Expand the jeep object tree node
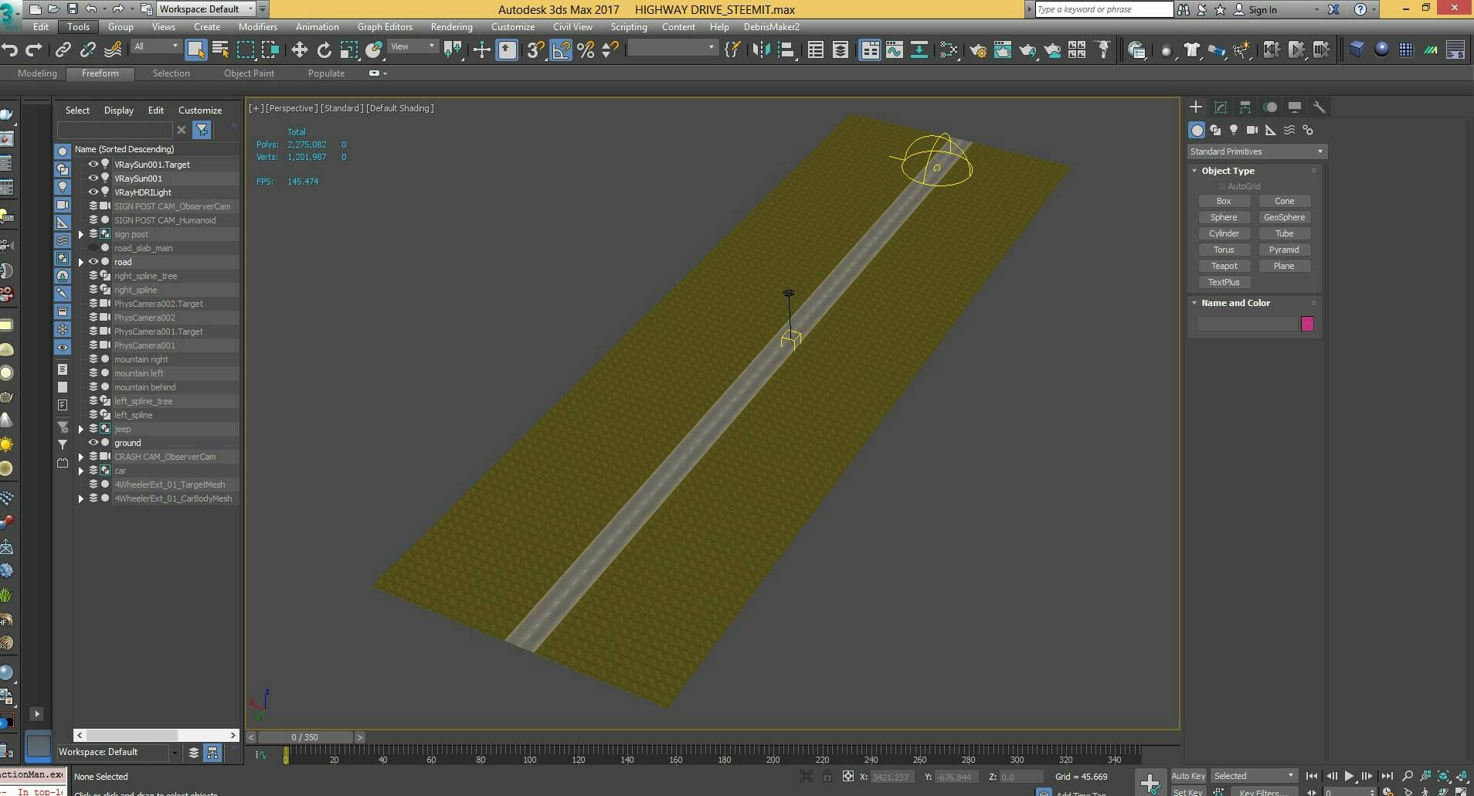This screenshot has height=796, width=1474. (x=81, y=429)
